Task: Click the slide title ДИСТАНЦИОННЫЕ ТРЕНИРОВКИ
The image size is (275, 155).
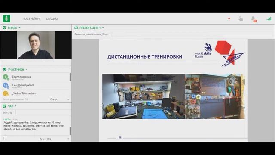Action: tap(145, 56)
